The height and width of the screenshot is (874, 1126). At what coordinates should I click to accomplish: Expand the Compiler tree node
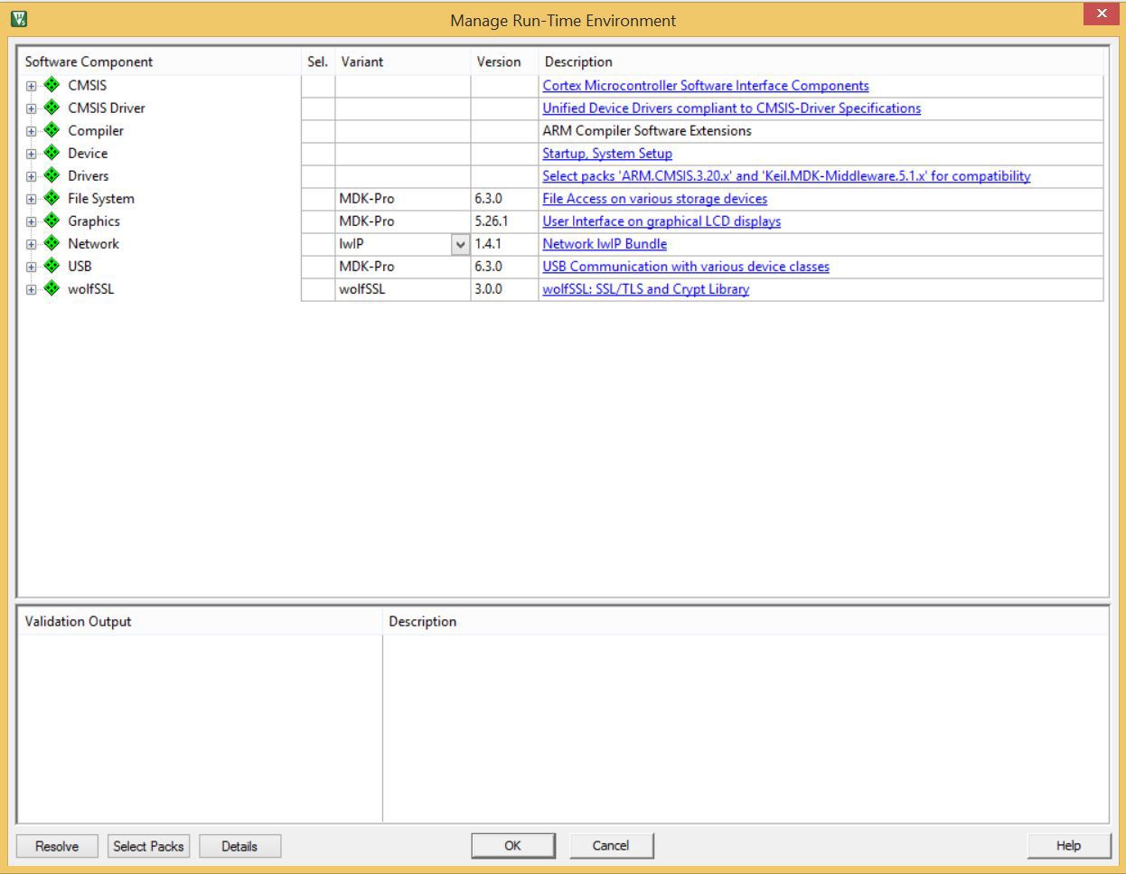32,131
